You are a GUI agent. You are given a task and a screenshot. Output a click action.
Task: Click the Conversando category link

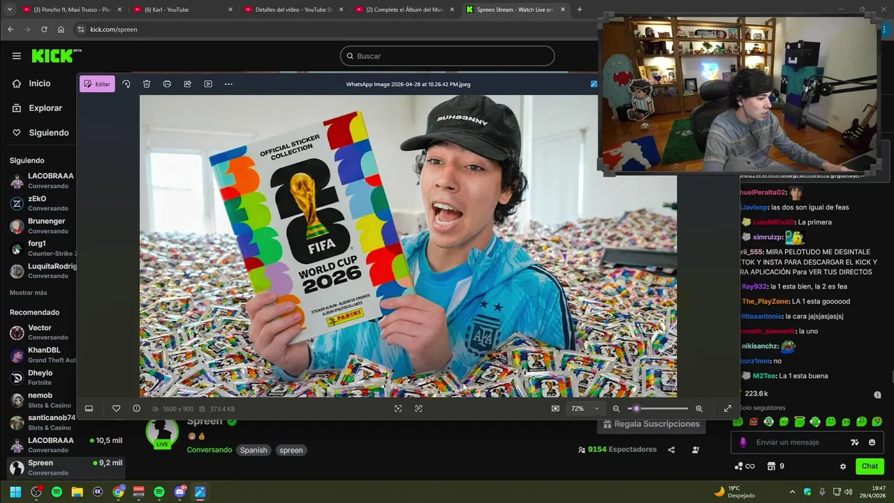click(x=209, y=450)
